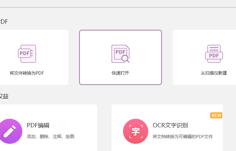Click the 将文件转换为PDF label
Screen dimensions: 236x151
point(27,73)
